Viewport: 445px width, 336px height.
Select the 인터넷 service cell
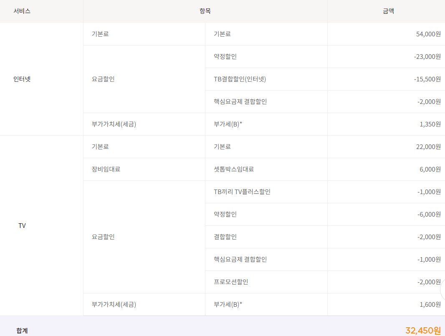pos(22,79)
